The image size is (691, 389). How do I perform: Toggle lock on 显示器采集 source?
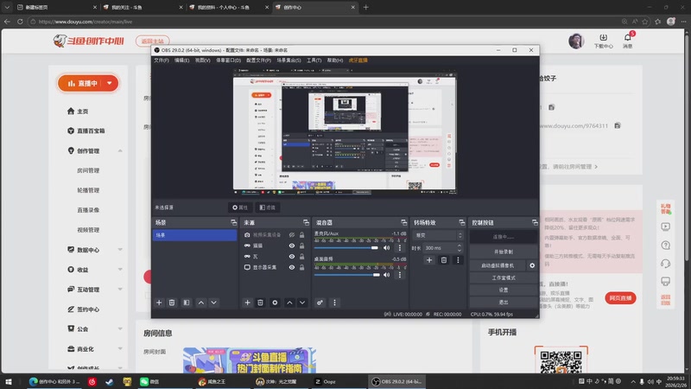pyautogui.click(x=301, y=267)
